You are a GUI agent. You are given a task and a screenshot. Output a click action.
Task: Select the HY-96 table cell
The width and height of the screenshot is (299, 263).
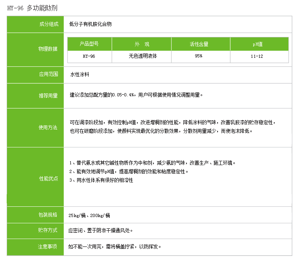(89, 56)
